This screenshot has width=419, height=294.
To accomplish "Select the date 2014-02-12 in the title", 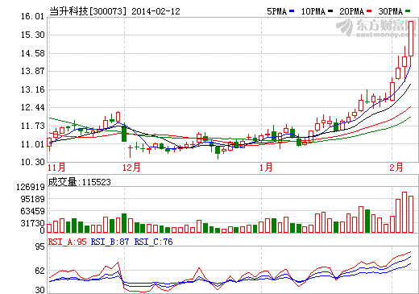I will tap(156, 11).
